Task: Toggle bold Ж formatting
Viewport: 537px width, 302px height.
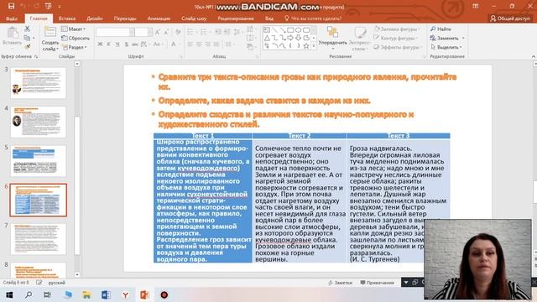Action: pyautogui.click(x=100, y=44)
